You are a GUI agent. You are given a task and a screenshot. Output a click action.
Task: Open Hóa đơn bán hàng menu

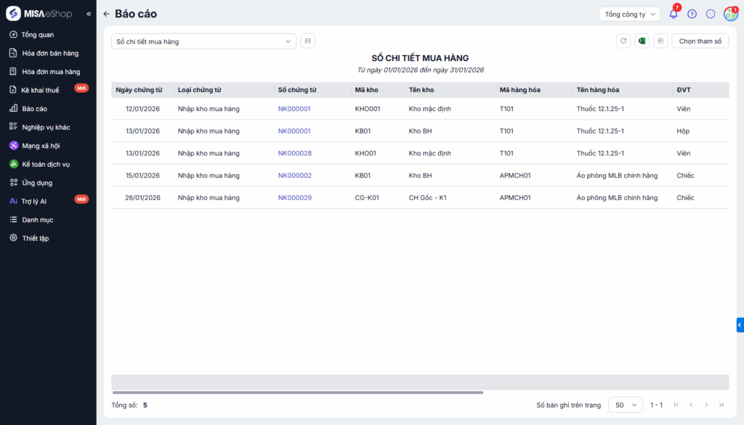pos(50,53)
